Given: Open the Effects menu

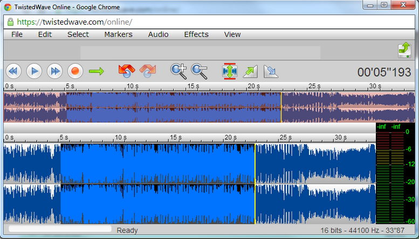Looking at the screenshot, I should [196, 34].
